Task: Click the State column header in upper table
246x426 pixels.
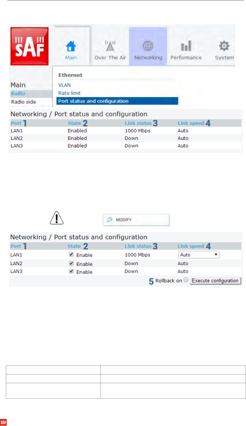Action: (74, 123)
